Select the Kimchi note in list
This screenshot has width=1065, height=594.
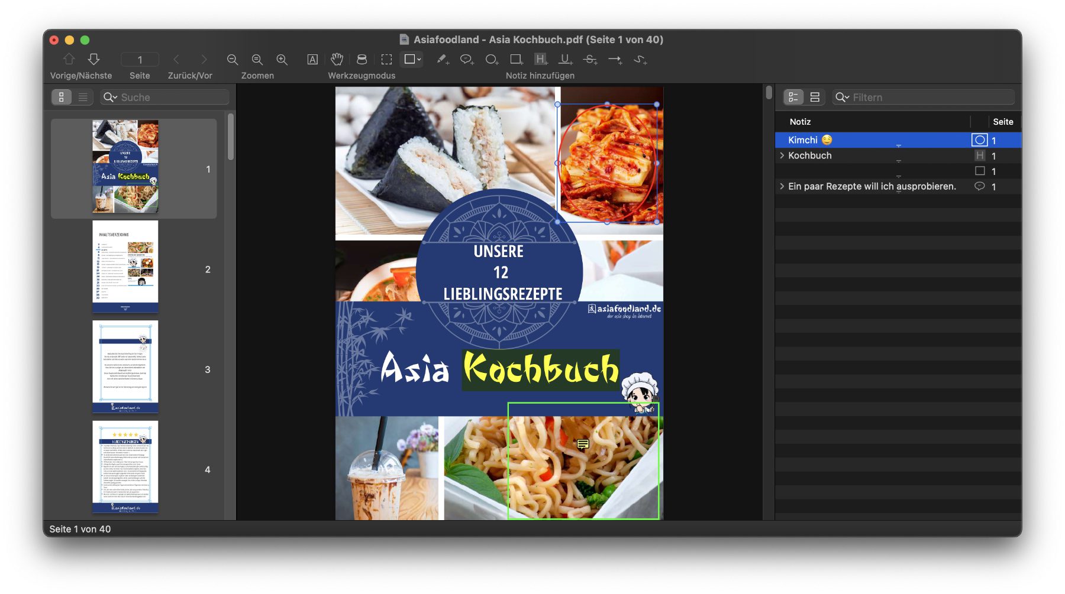[x=803, y=140]
